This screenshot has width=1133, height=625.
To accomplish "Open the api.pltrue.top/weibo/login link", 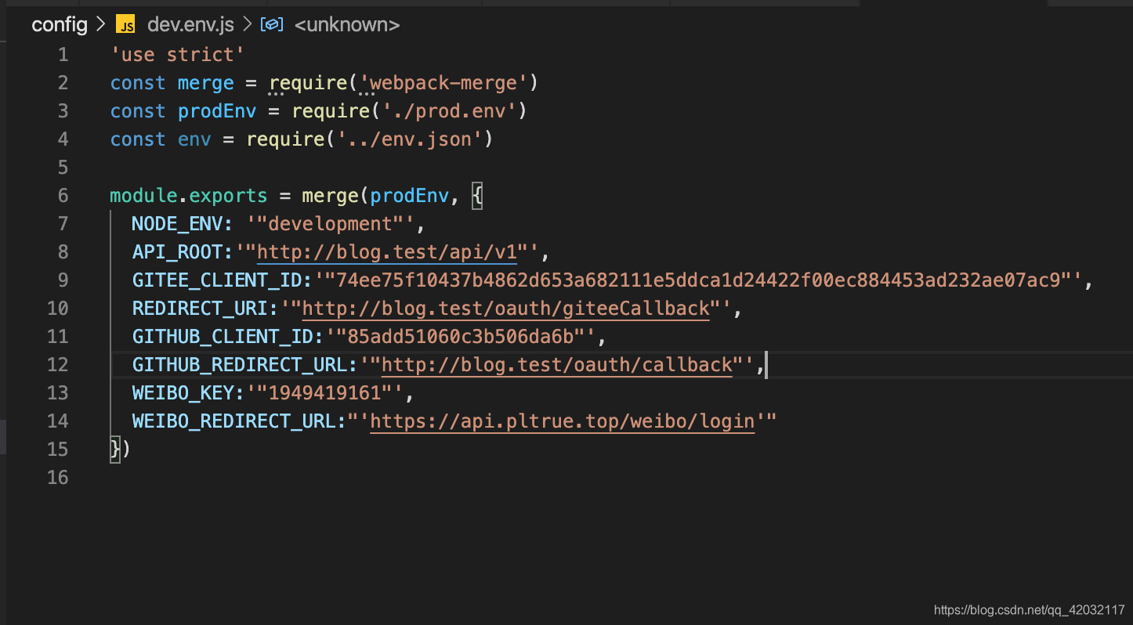I will [563, 421].
